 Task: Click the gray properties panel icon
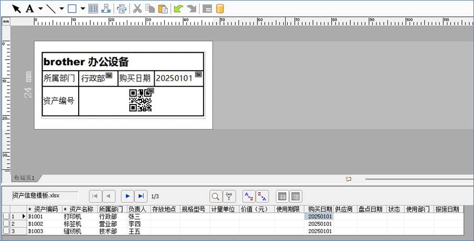[x=207, y=9]
